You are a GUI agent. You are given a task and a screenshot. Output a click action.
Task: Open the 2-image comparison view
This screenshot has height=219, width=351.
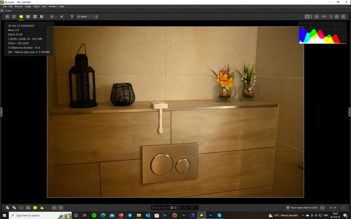[28, 16]
